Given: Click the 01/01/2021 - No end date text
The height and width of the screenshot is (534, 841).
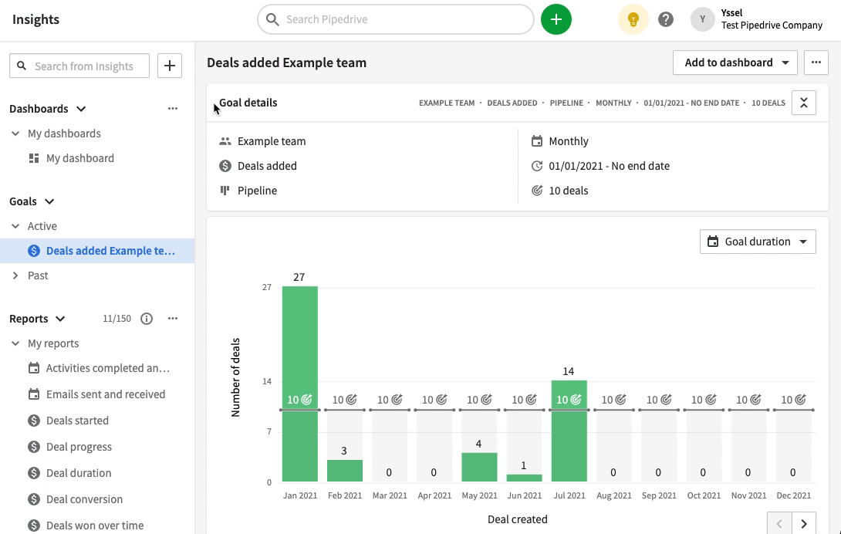Looking at the screenshot, I should (x=609, y=166).
